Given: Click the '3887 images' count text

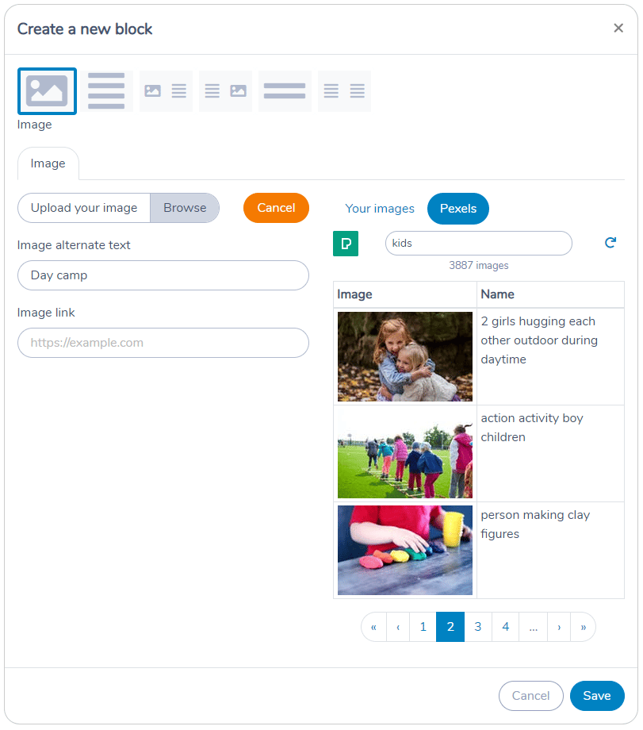Looking at the screenshot, I should pos(479,265).
